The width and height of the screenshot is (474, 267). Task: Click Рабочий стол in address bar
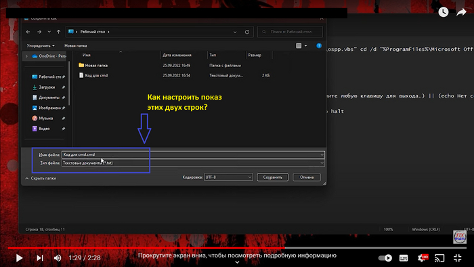pyautogui.click(x=93, y=32)
